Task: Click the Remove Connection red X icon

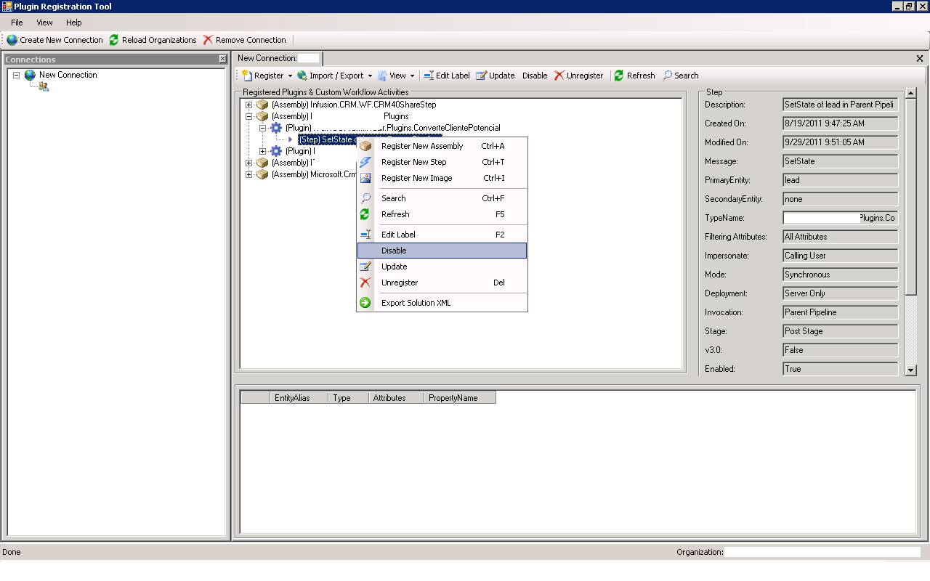Action: [x=209, y=40]
